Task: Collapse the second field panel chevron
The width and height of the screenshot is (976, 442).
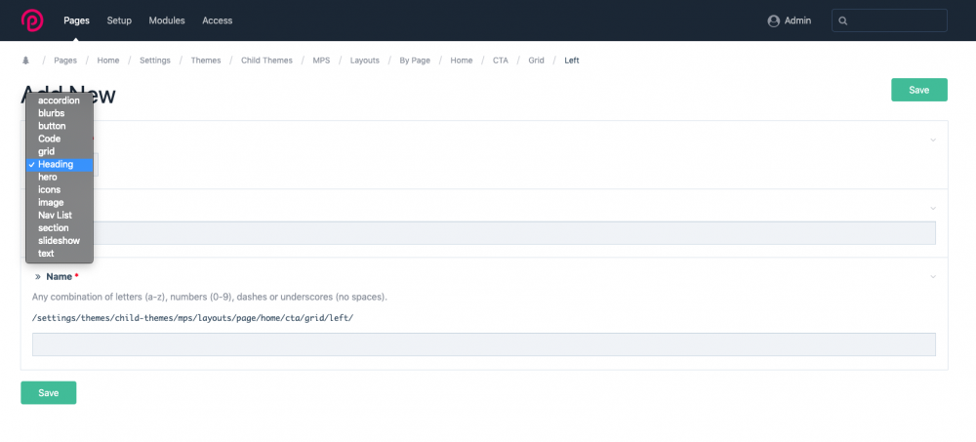Action: pyautogui.click(x=933, y=208)
